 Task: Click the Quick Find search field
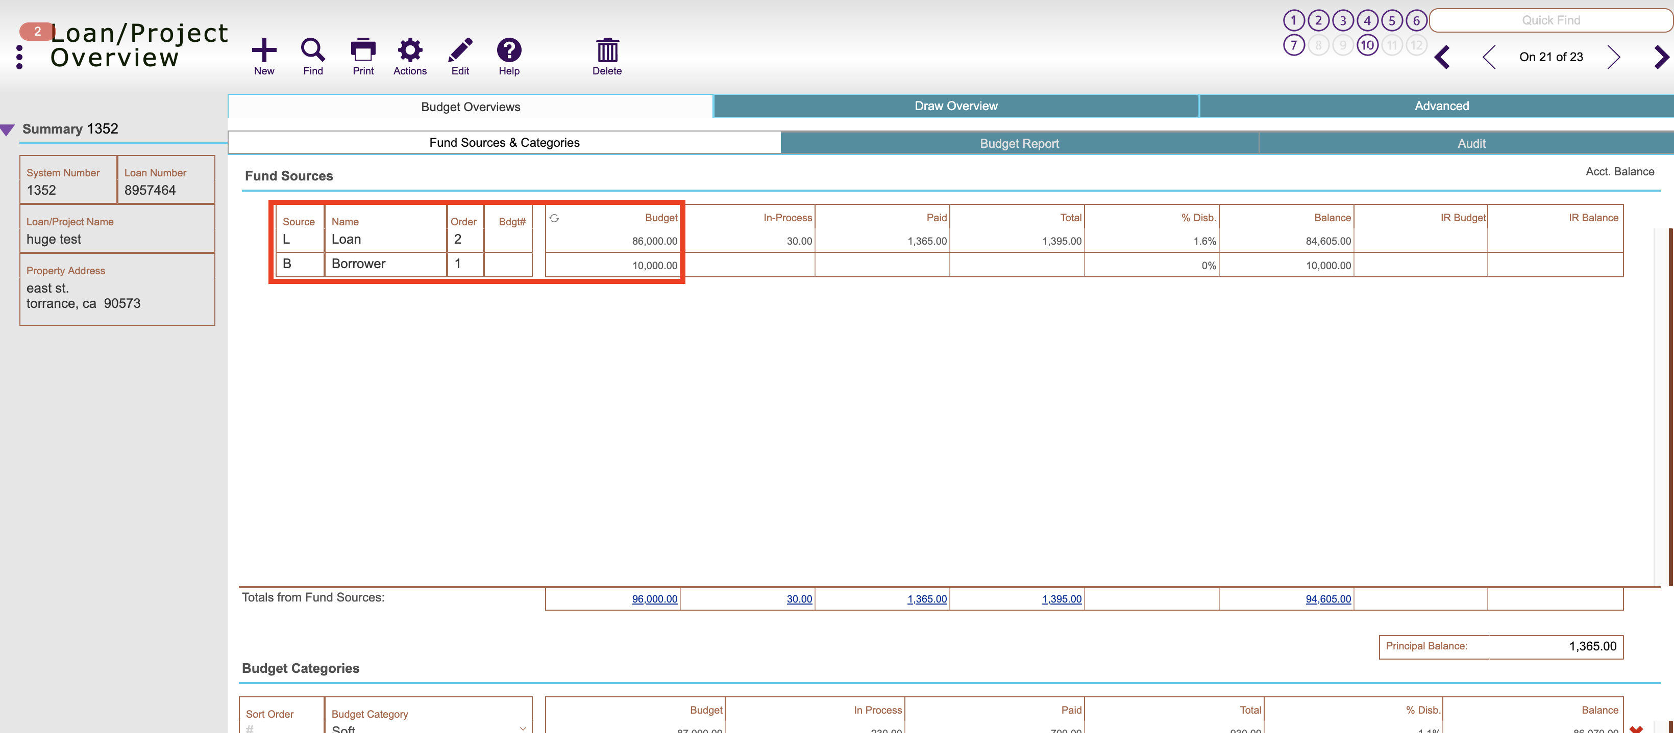click(x=1550, y=20)
